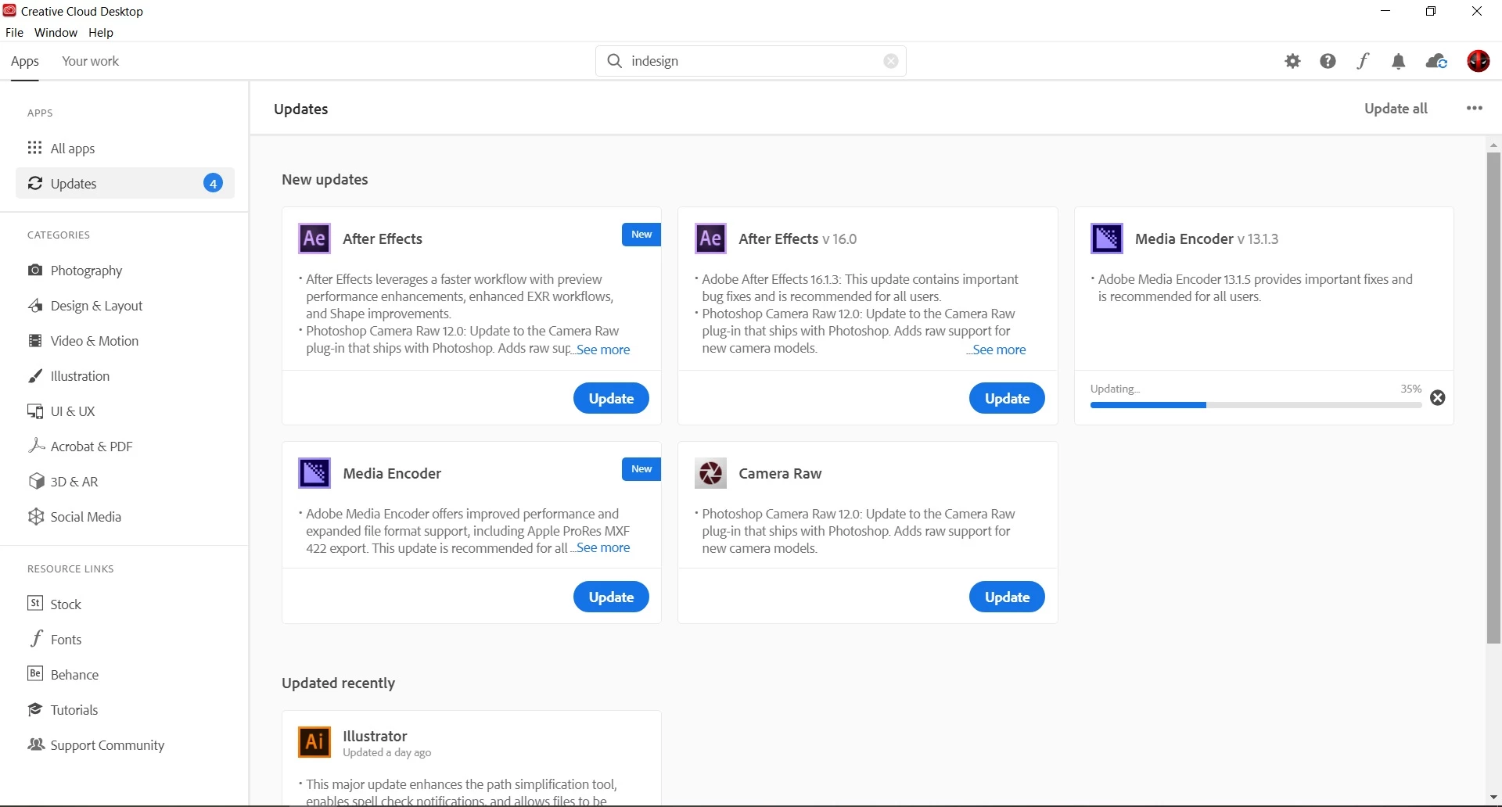Screen dimensions: 1502x807
Task: Click the Camera Raw app icon
Action: 710,473
